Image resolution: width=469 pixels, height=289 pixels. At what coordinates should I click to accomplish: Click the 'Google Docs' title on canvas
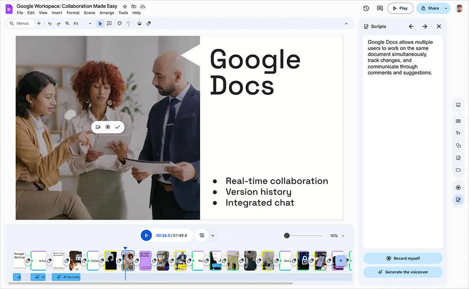pyautogui.click(x=255, y=72)
